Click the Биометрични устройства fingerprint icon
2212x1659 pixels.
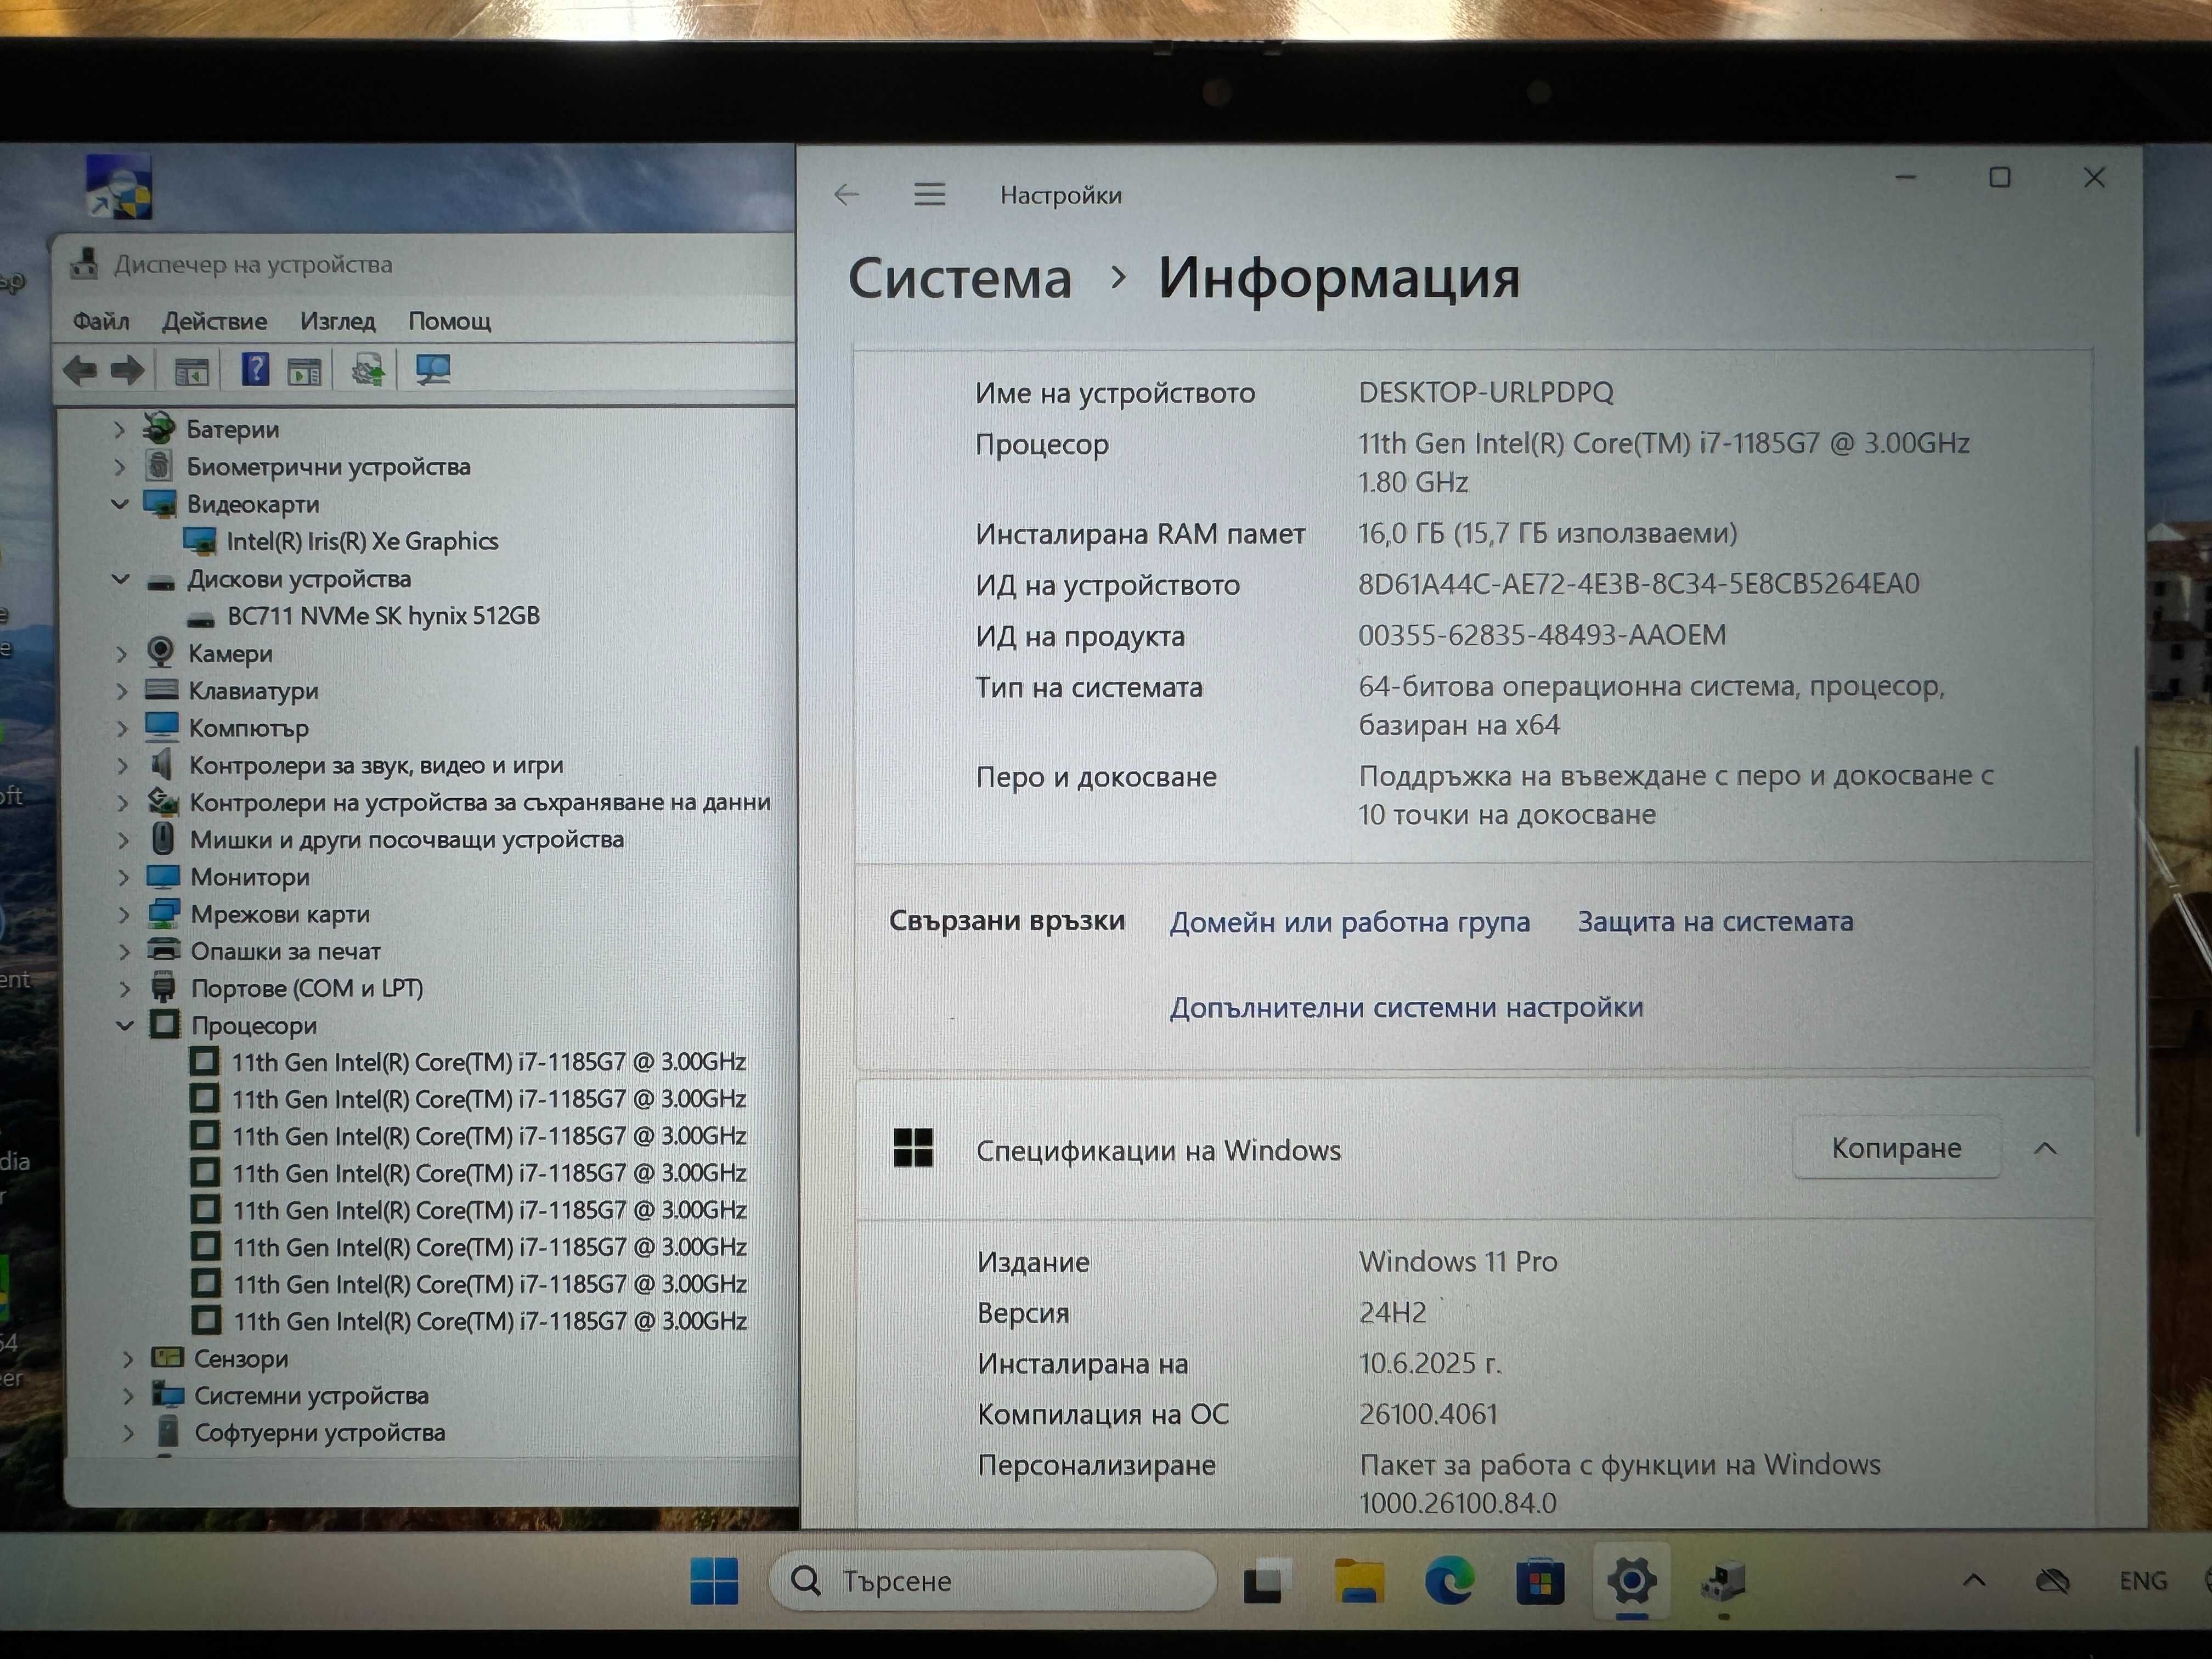pyautogui.click(x=159, y=466)
